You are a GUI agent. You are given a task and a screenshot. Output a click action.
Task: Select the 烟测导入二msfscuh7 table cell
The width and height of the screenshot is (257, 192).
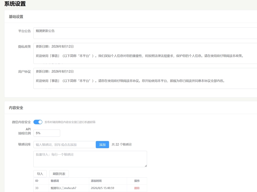(63, 188)
